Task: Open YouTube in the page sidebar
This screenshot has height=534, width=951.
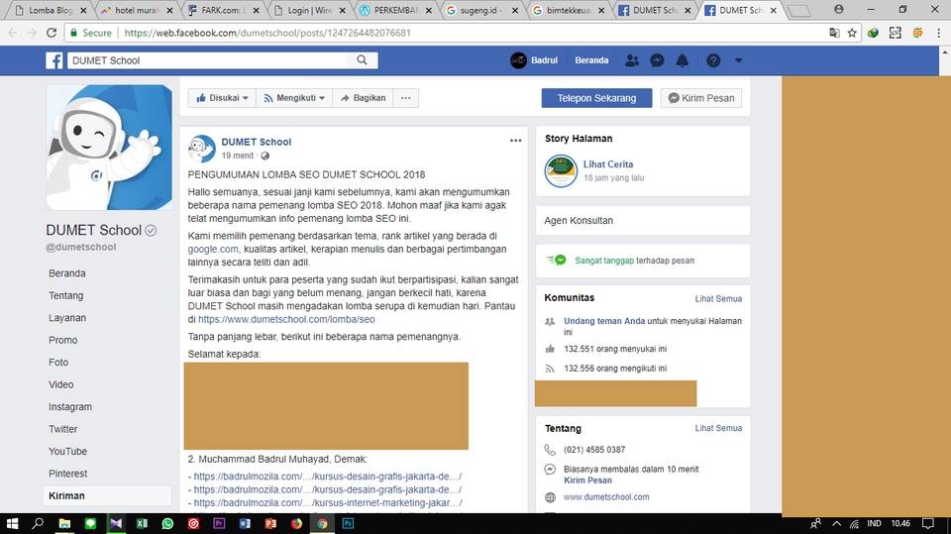Action: point(68,452)
